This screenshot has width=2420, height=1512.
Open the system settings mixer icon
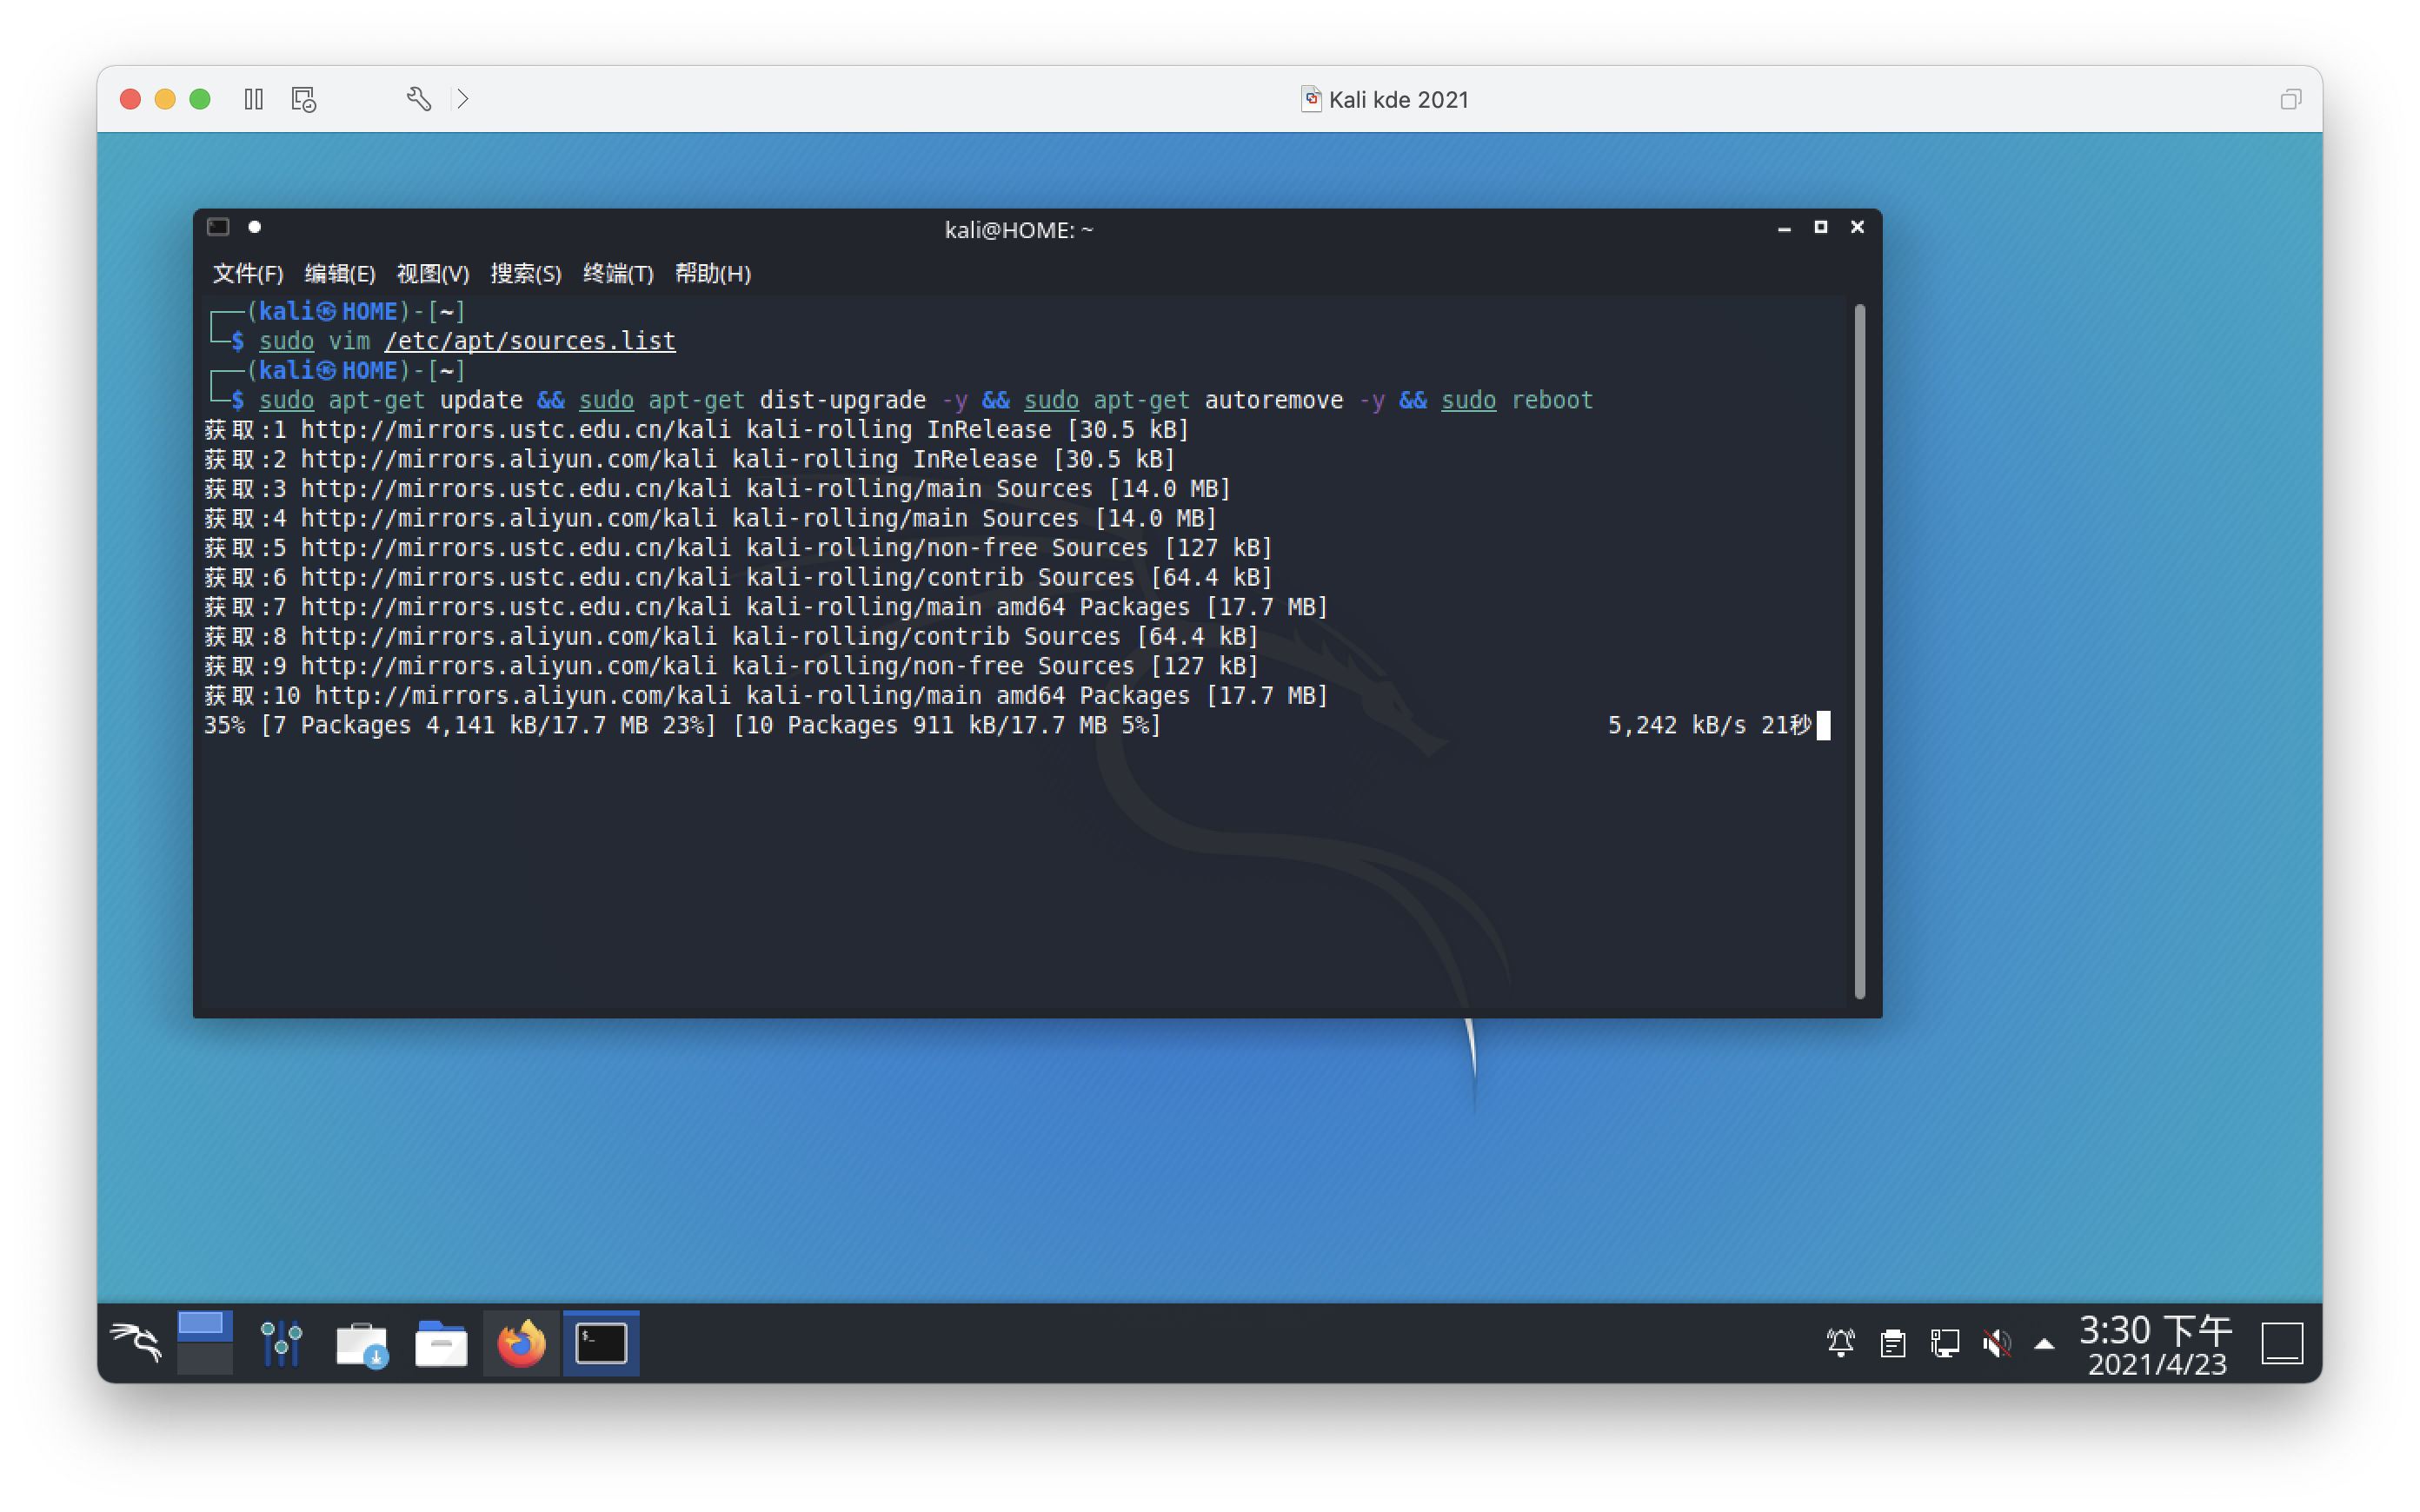tap(281, 1342)
